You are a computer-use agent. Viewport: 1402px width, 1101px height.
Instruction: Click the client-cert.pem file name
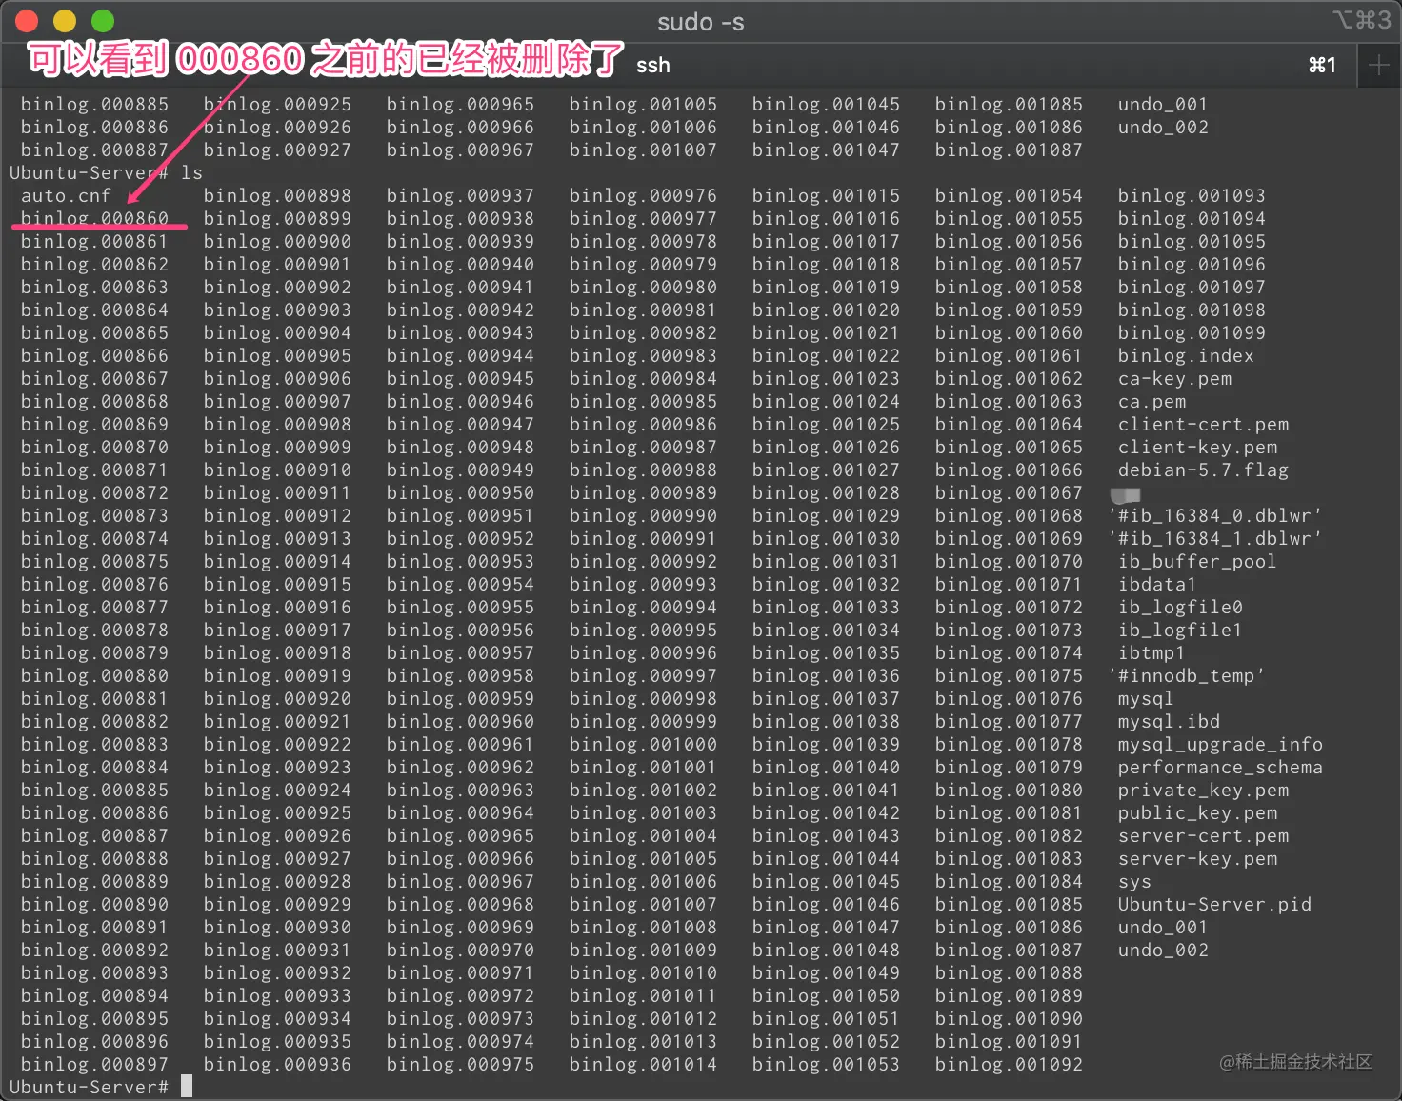click(1203, 424)
